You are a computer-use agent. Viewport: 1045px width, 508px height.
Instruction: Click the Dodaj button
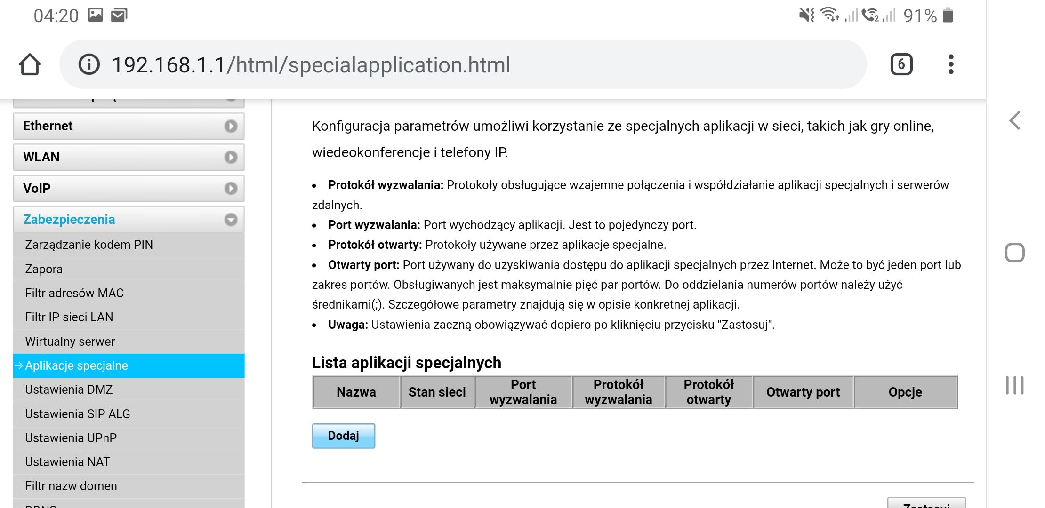click(343, 436)
